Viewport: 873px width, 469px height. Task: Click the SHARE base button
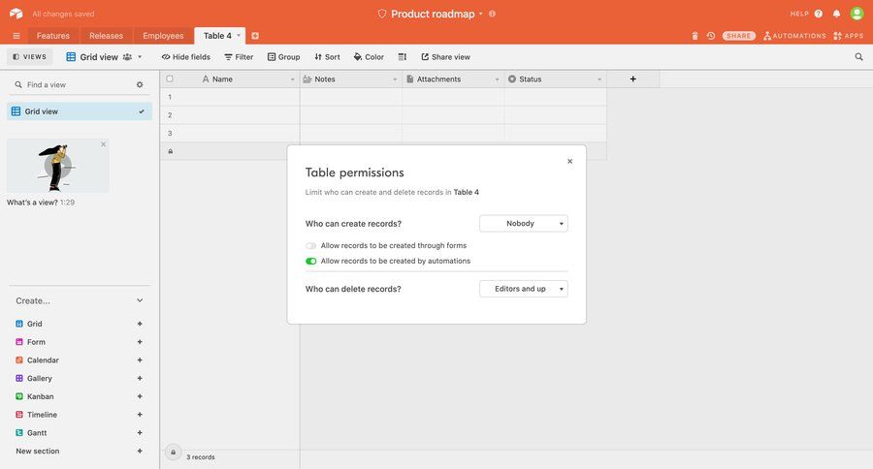tap(739, 36)
